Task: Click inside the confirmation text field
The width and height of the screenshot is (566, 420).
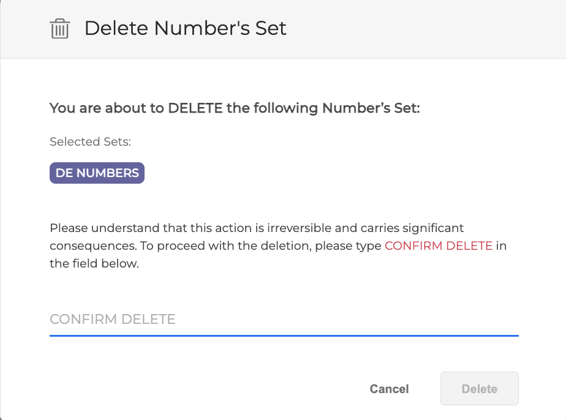Action: click(245, 319)
